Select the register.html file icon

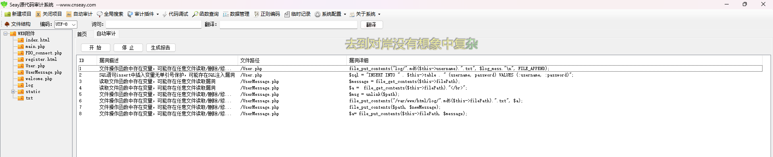coord(21,60)
